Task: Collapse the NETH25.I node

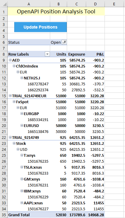Action: (22, 78)
